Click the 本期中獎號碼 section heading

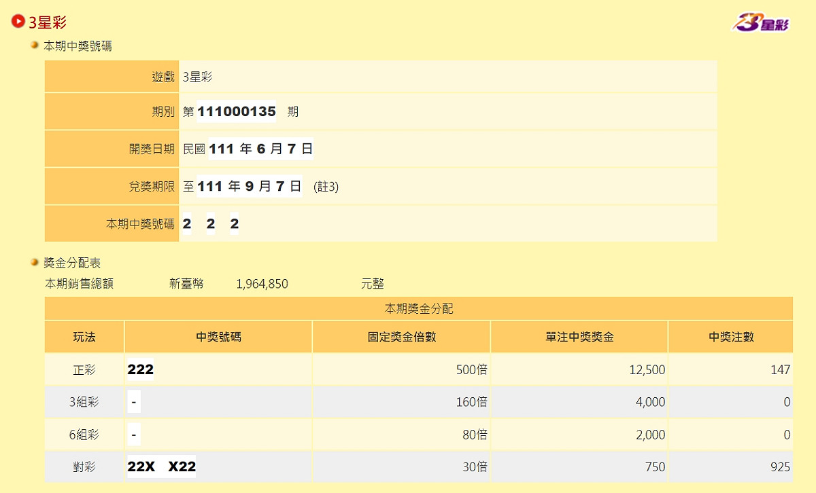(x=78, y=46)
